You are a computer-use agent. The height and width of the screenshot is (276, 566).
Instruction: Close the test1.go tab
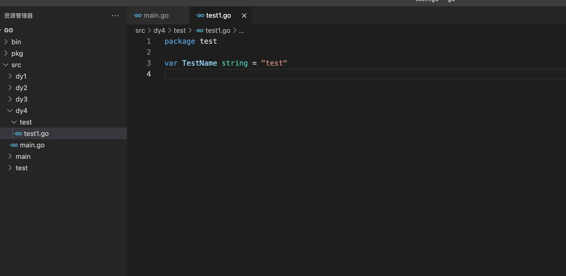pos(244,15)
